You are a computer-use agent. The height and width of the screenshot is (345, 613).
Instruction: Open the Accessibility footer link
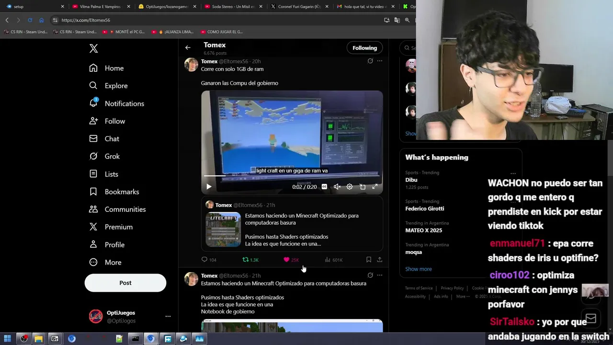(x=415, y=297)
